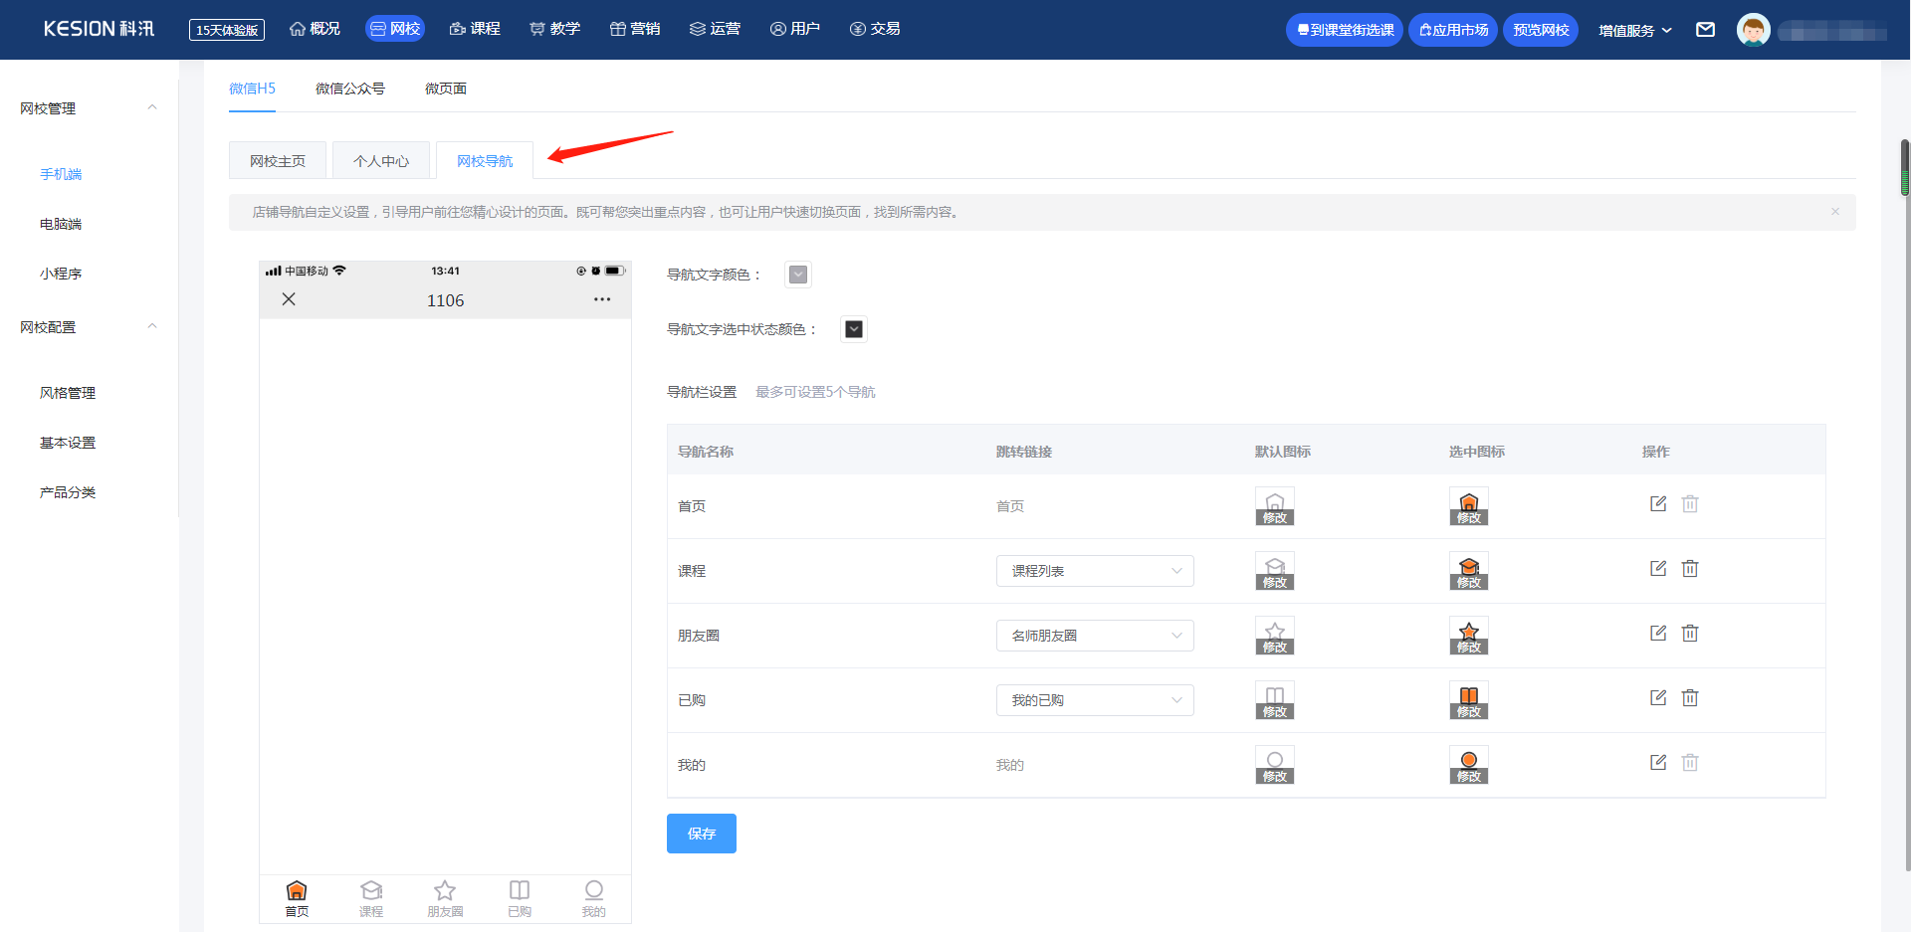Open 增值服务 dropdown menu
The width and height of the screenshot is (1911, 932).
click(x=1634, y=31)
